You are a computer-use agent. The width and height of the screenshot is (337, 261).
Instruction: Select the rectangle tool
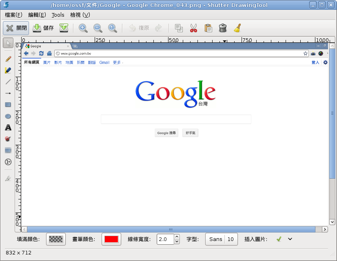pyautogui.click(x=8, y=105)
